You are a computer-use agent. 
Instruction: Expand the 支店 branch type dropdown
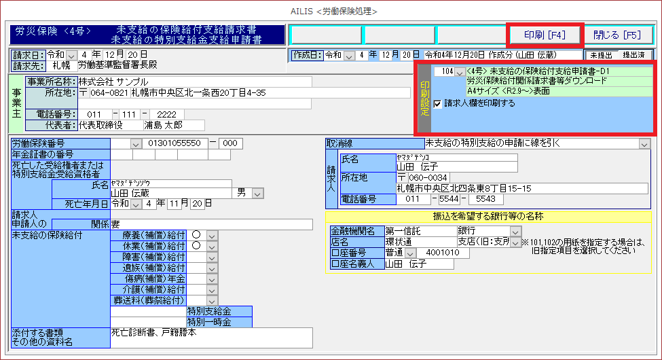point(515,242)
